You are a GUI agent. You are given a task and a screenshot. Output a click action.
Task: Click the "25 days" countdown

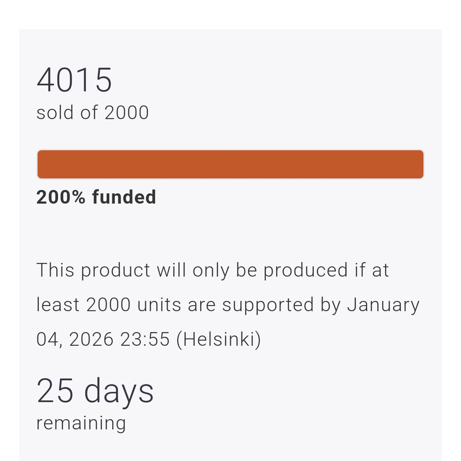tap(95, 391)
